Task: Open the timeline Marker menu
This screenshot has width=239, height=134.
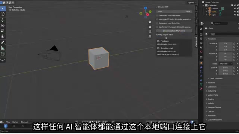Action: 15,122
